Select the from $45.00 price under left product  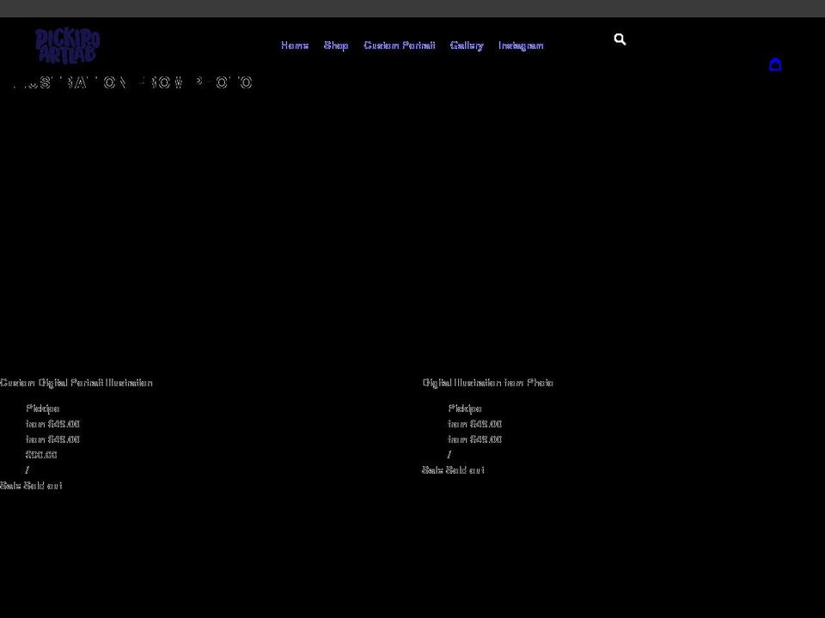tap(52, 423)
